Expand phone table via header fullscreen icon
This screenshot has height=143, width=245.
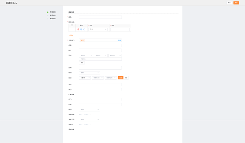coord(72,25)
